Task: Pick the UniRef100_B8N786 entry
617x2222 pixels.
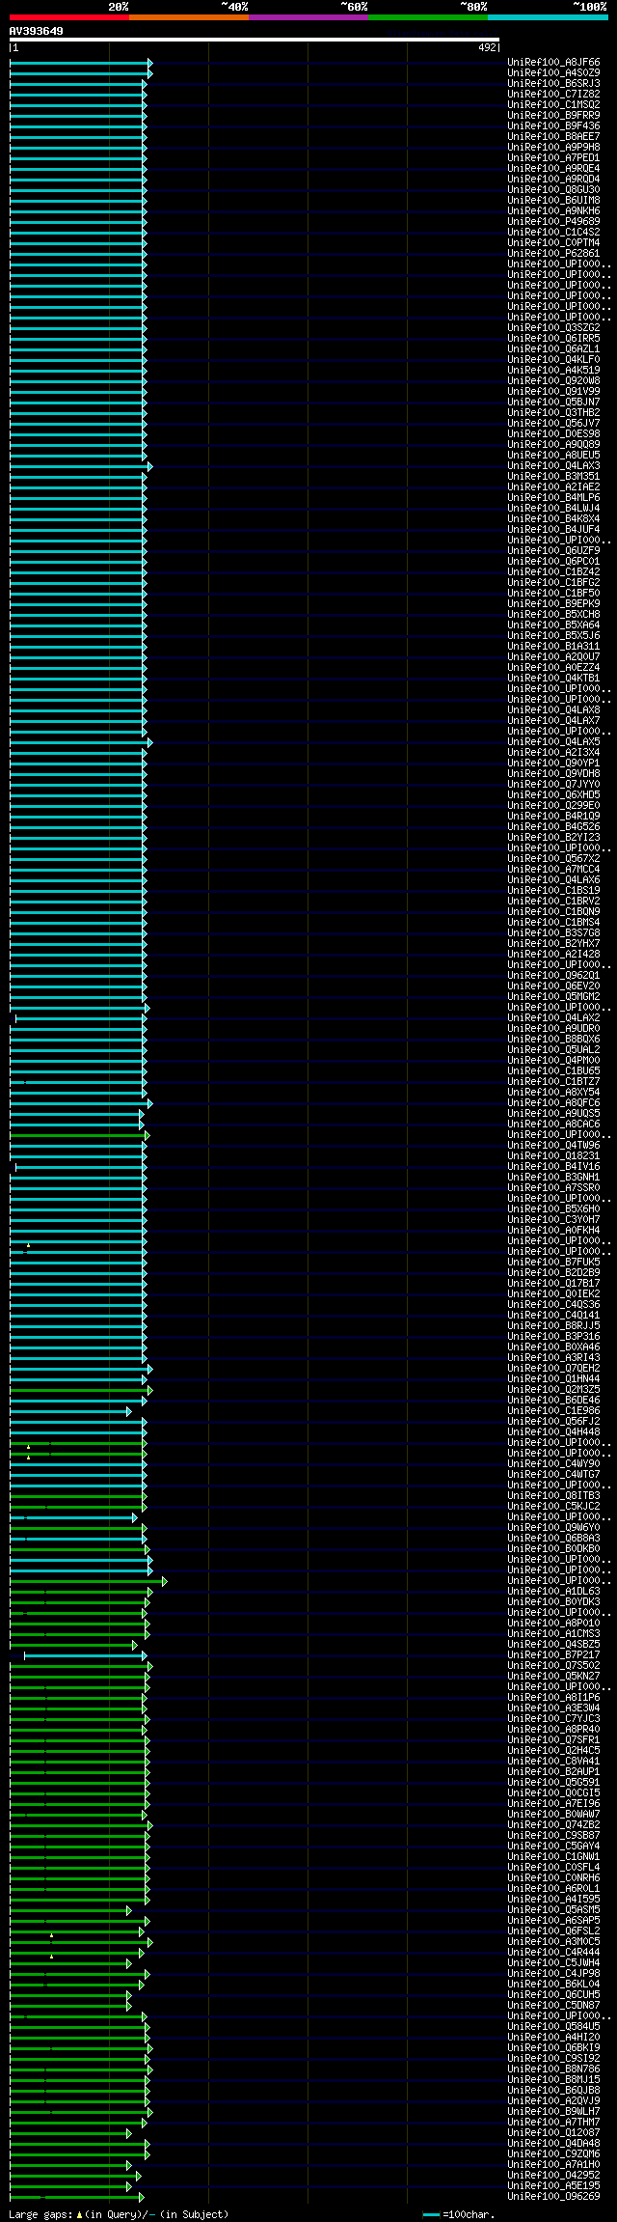Action: coord(553,2069)
